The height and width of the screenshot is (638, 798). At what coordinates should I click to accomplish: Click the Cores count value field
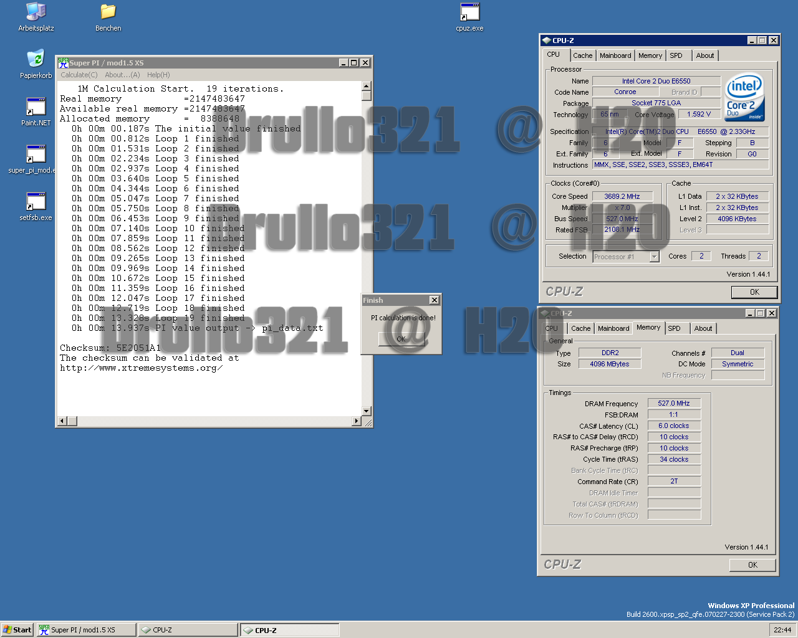click(701, 256)
